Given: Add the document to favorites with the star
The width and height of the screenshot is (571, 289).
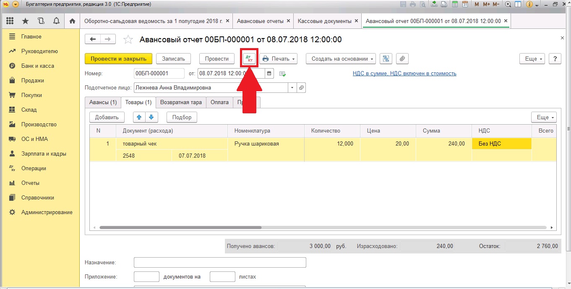Looking at the screenshot, I should coord(128,40).
